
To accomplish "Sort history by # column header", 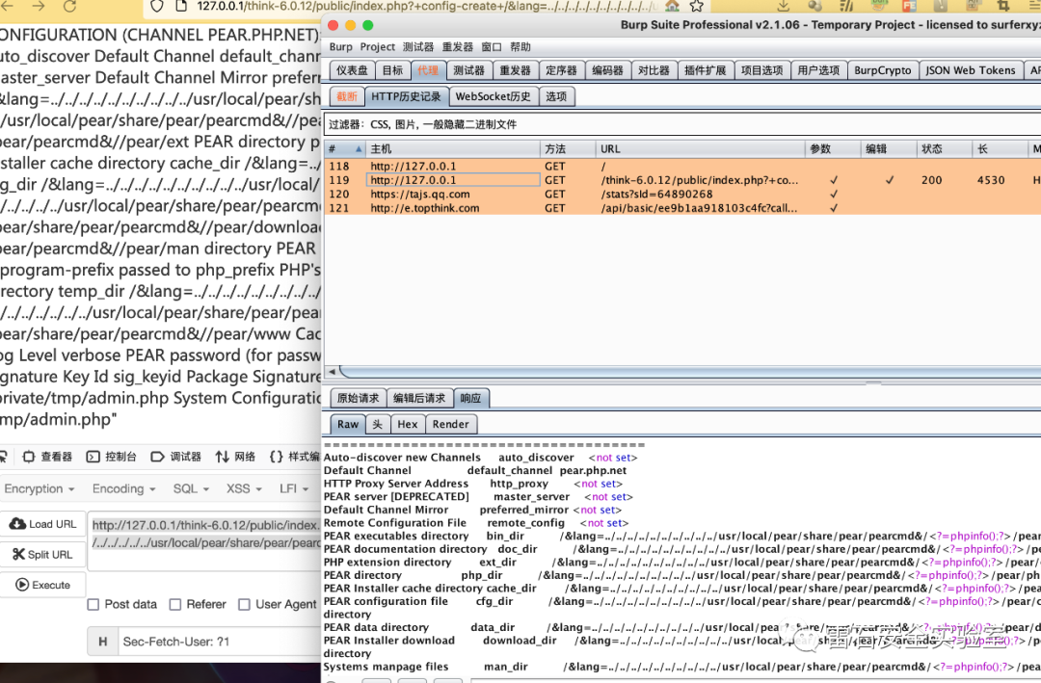I will point(344,148).
